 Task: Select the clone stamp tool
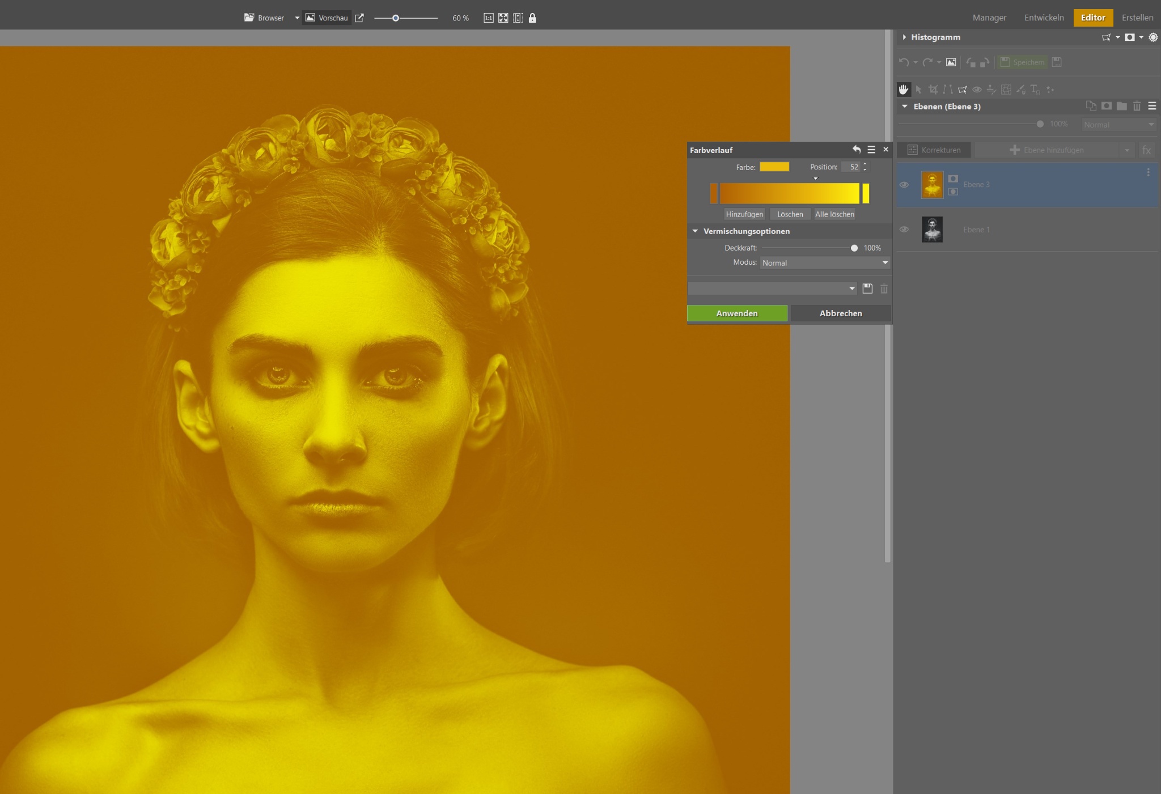coord(991,90)
